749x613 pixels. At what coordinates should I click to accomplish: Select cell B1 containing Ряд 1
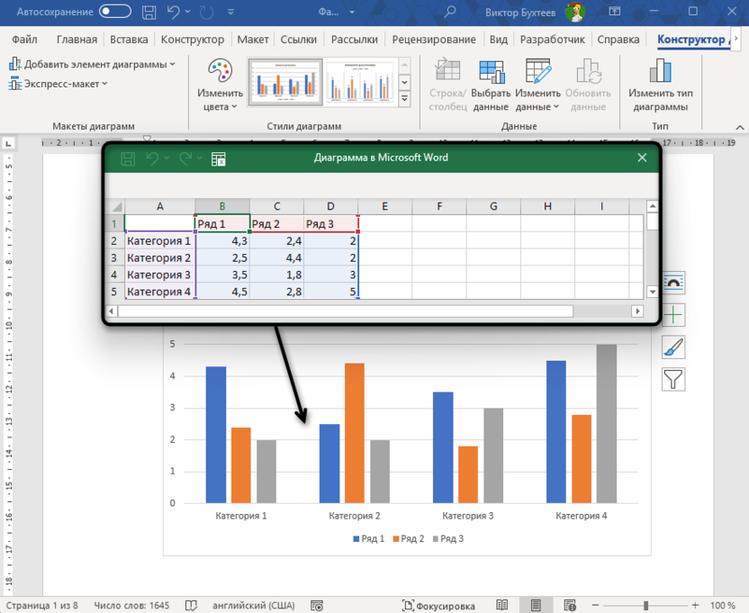point(221,224)
